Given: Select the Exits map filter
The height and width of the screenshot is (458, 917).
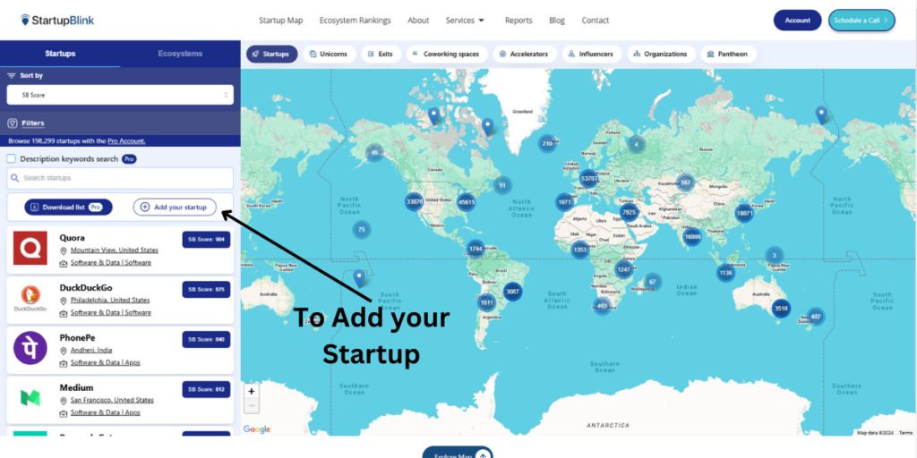Looking at the screenshot, I should point(381,54).
